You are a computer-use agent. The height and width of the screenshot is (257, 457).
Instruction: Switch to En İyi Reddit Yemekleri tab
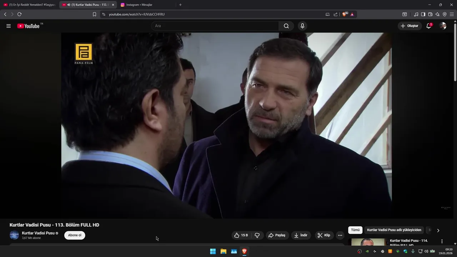29,5
